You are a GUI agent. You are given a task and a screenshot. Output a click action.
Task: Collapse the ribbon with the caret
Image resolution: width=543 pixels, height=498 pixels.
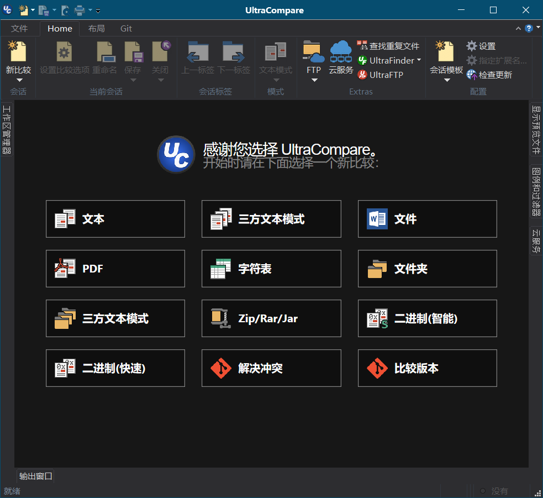[x=518, y=28]
